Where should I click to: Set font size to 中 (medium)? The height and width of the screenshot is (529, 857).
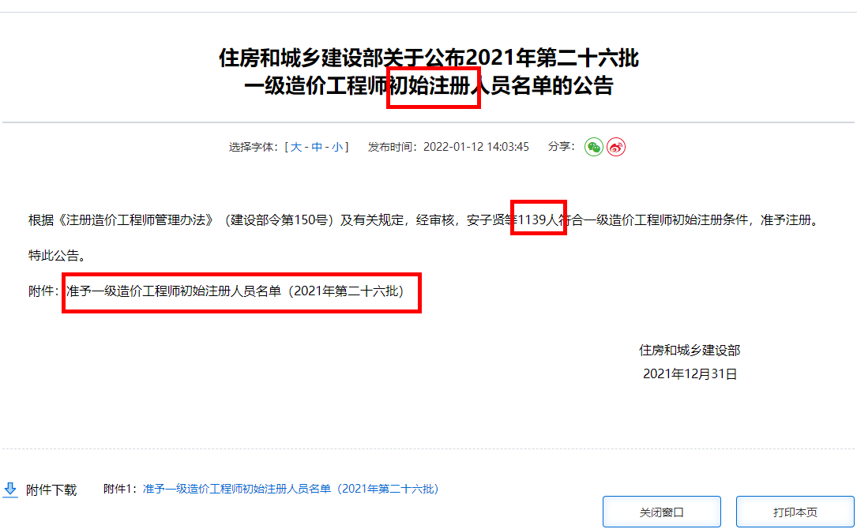click(x=317, y=147)
